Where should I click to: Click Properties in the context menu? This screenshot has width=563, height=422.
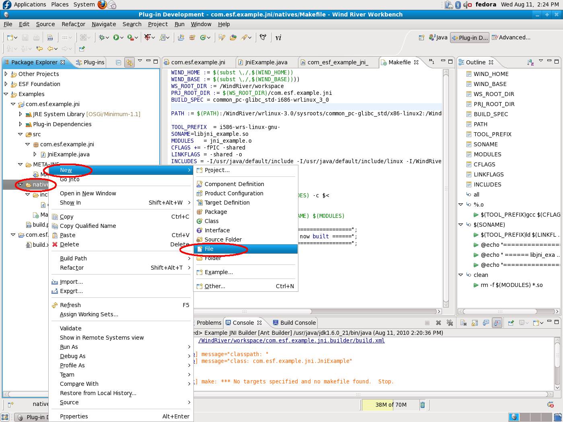pyautogui.click(x=121, y=416)
